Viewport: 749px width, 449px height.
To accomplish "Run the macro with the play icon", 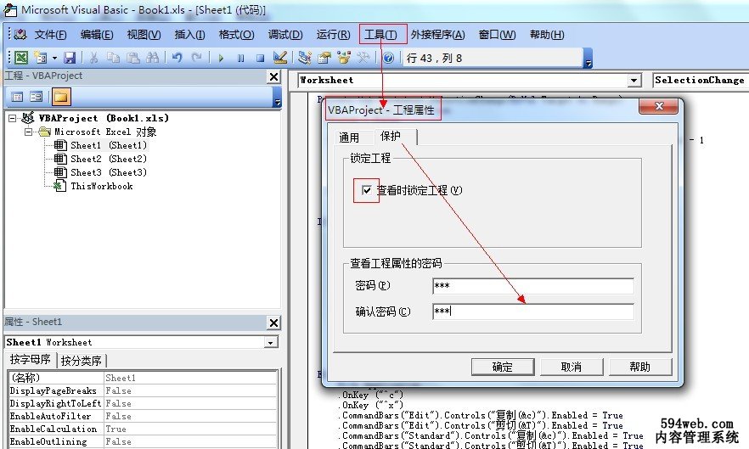I will pyautogui.click(x=221, y=58).
